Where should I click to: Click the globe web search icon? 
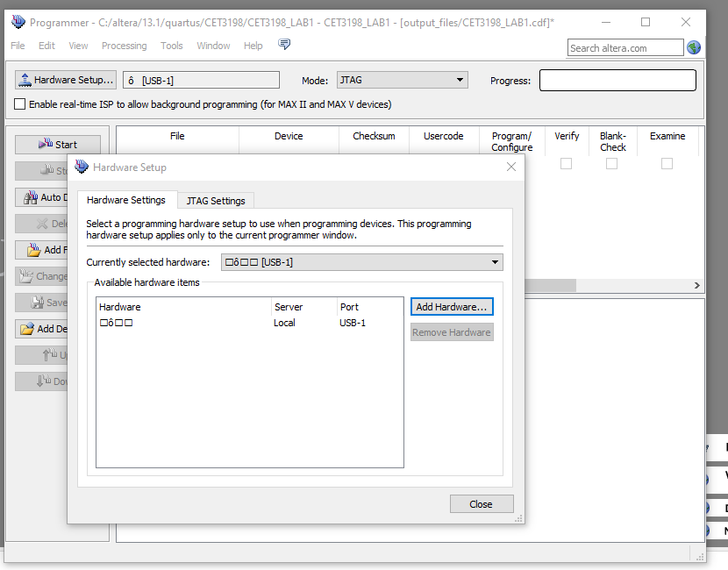click(694, 47)
